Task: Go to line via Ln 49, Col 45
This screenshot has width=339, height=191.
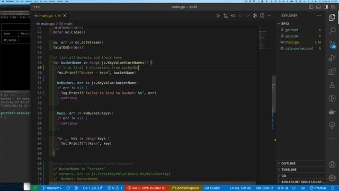Action: tap(240, 188)
